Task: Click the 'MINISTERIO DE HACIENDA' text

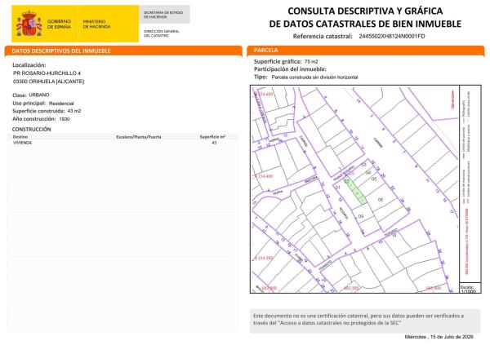Action: point(96,24)
